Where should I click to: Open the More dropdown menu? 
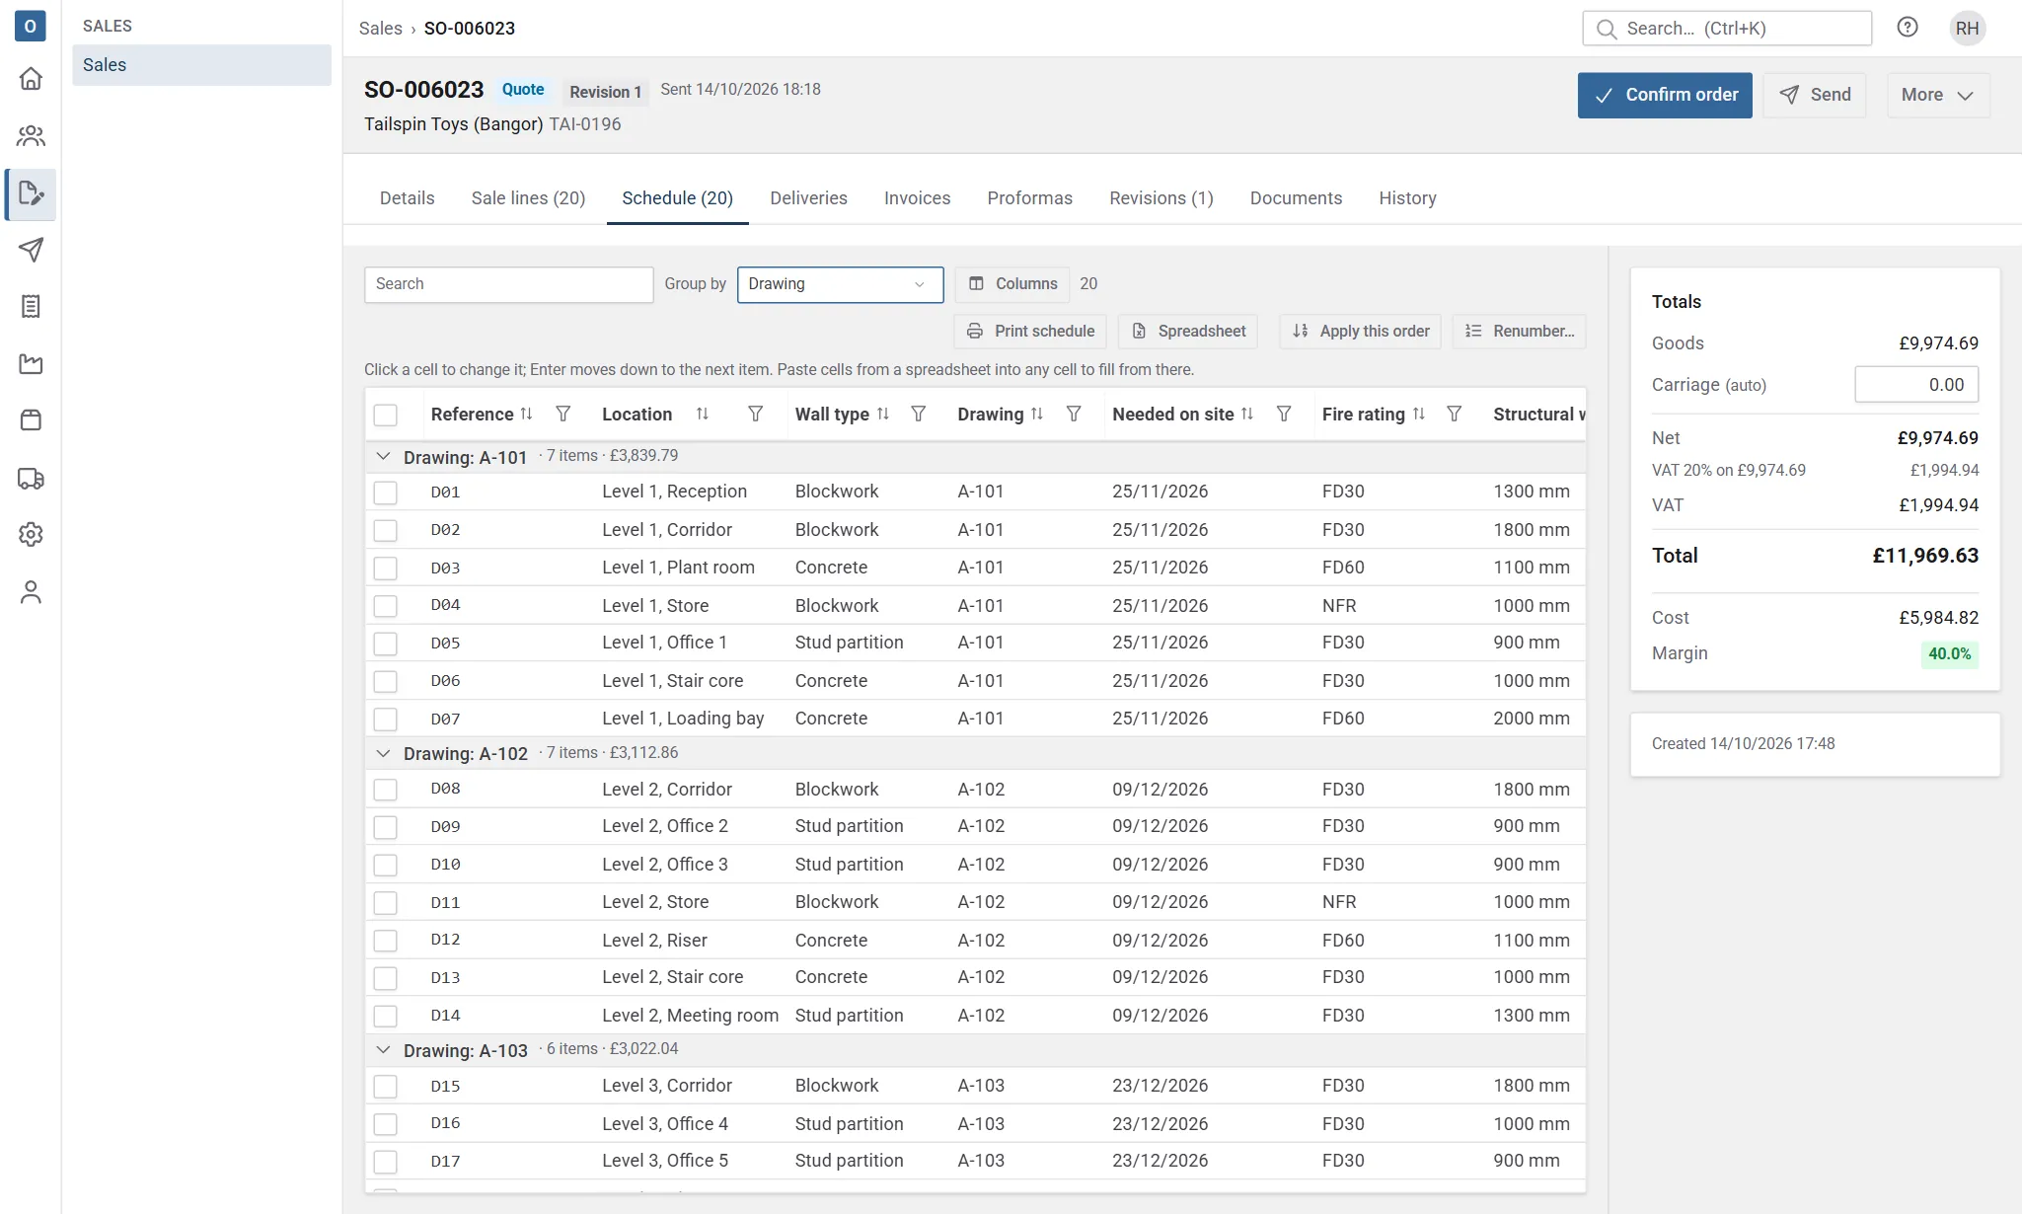pyautogui.click(x=1937, y=95)
